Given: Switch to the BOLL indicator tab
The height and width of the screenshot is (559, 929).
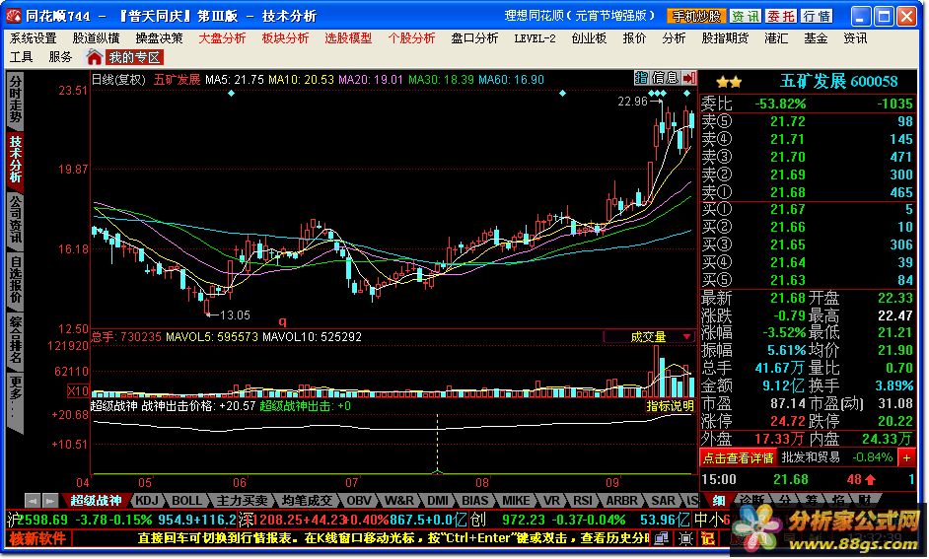Looking at the screenshot, I should pyautogui.click(x=186, y=501).
